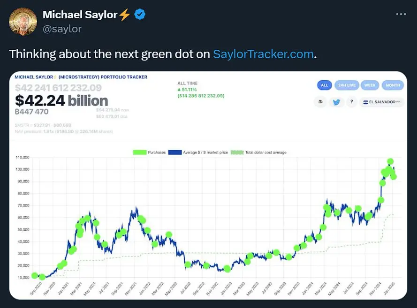Switch to the WEEK range tab
Screen dimensions: 417x308
click(x=370, y=85)
